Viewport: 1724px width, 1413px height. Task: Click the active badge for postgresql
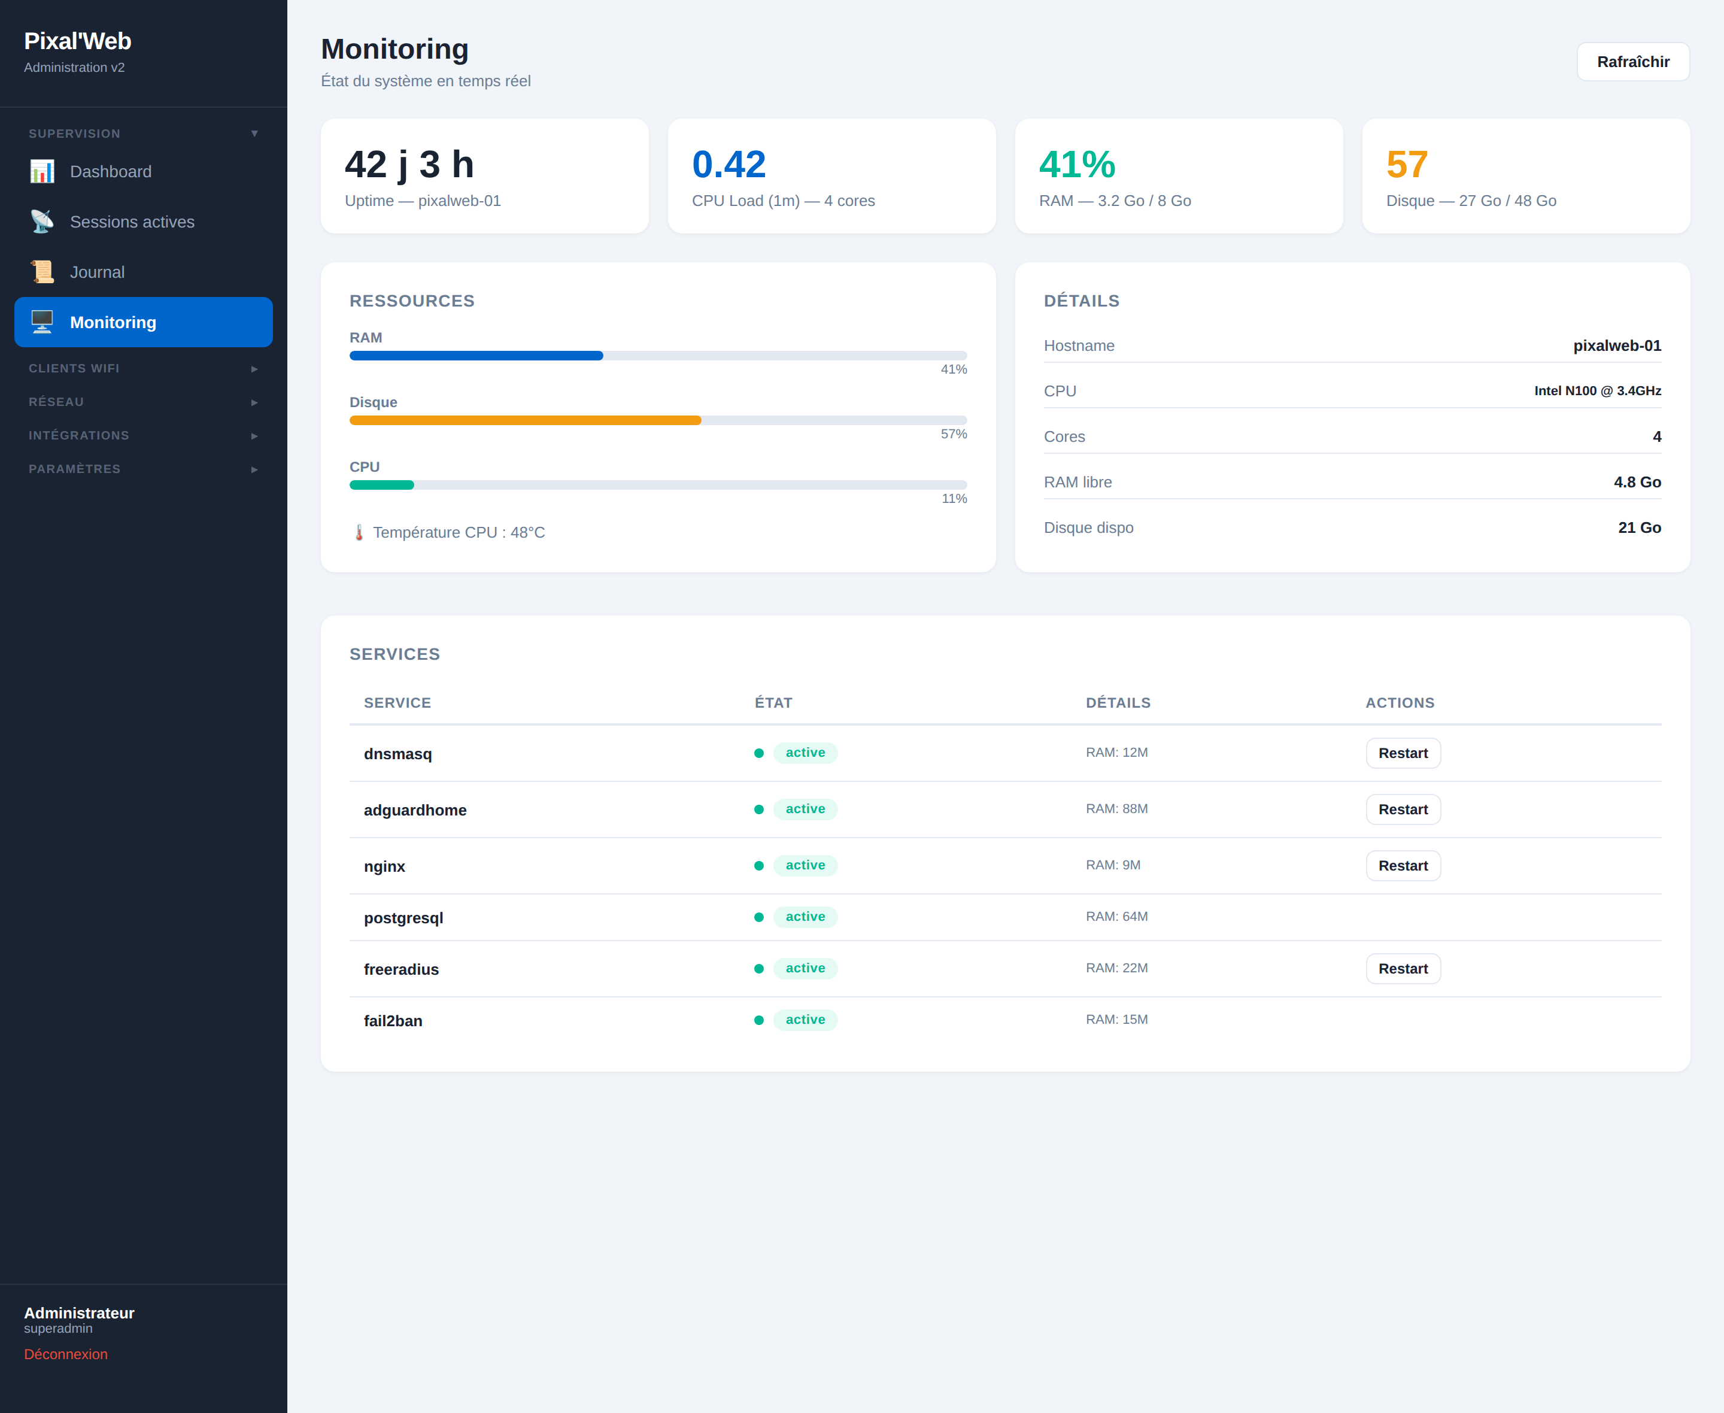806,917
